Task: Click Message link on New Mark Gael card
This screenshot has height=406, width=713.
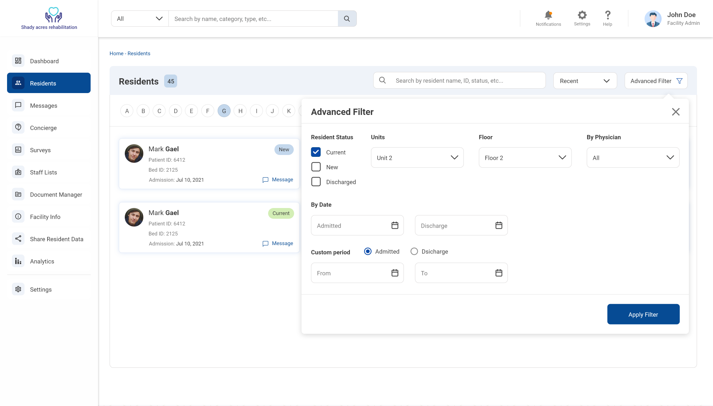Action: (x=278, y=180)
